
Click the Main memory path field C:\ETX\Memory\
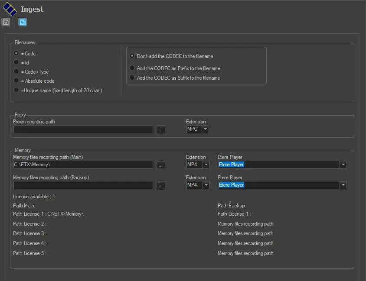[x=83, y=165]
